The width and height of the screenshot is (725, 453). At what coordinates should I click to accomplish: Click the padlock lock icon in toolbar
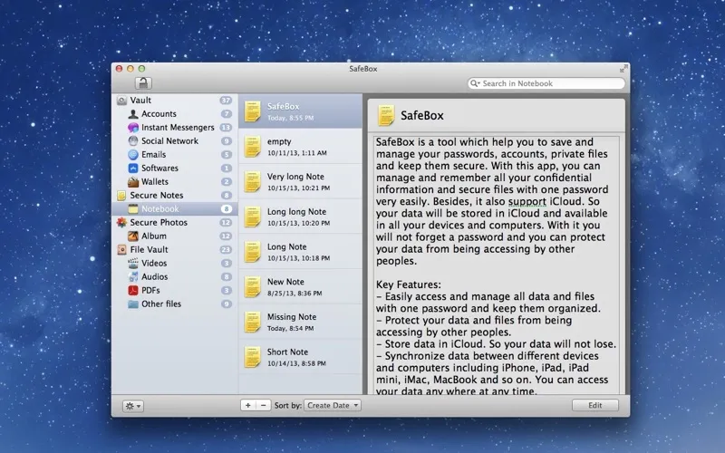[143, 82]
